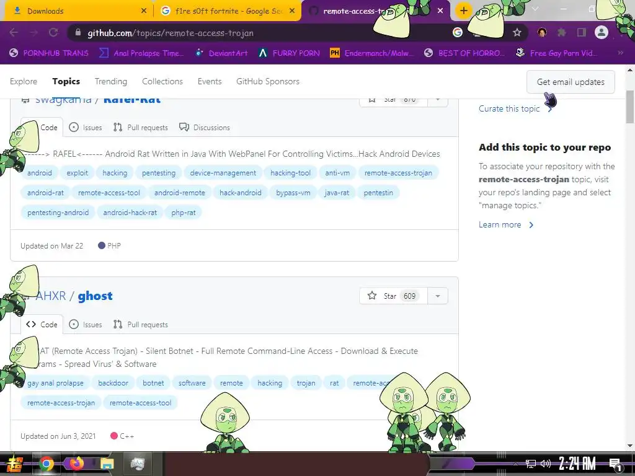The width and height of the screenshot is (635, 476).
Task: Click the avatar extension icon beside the star
Action: point(542,33)
